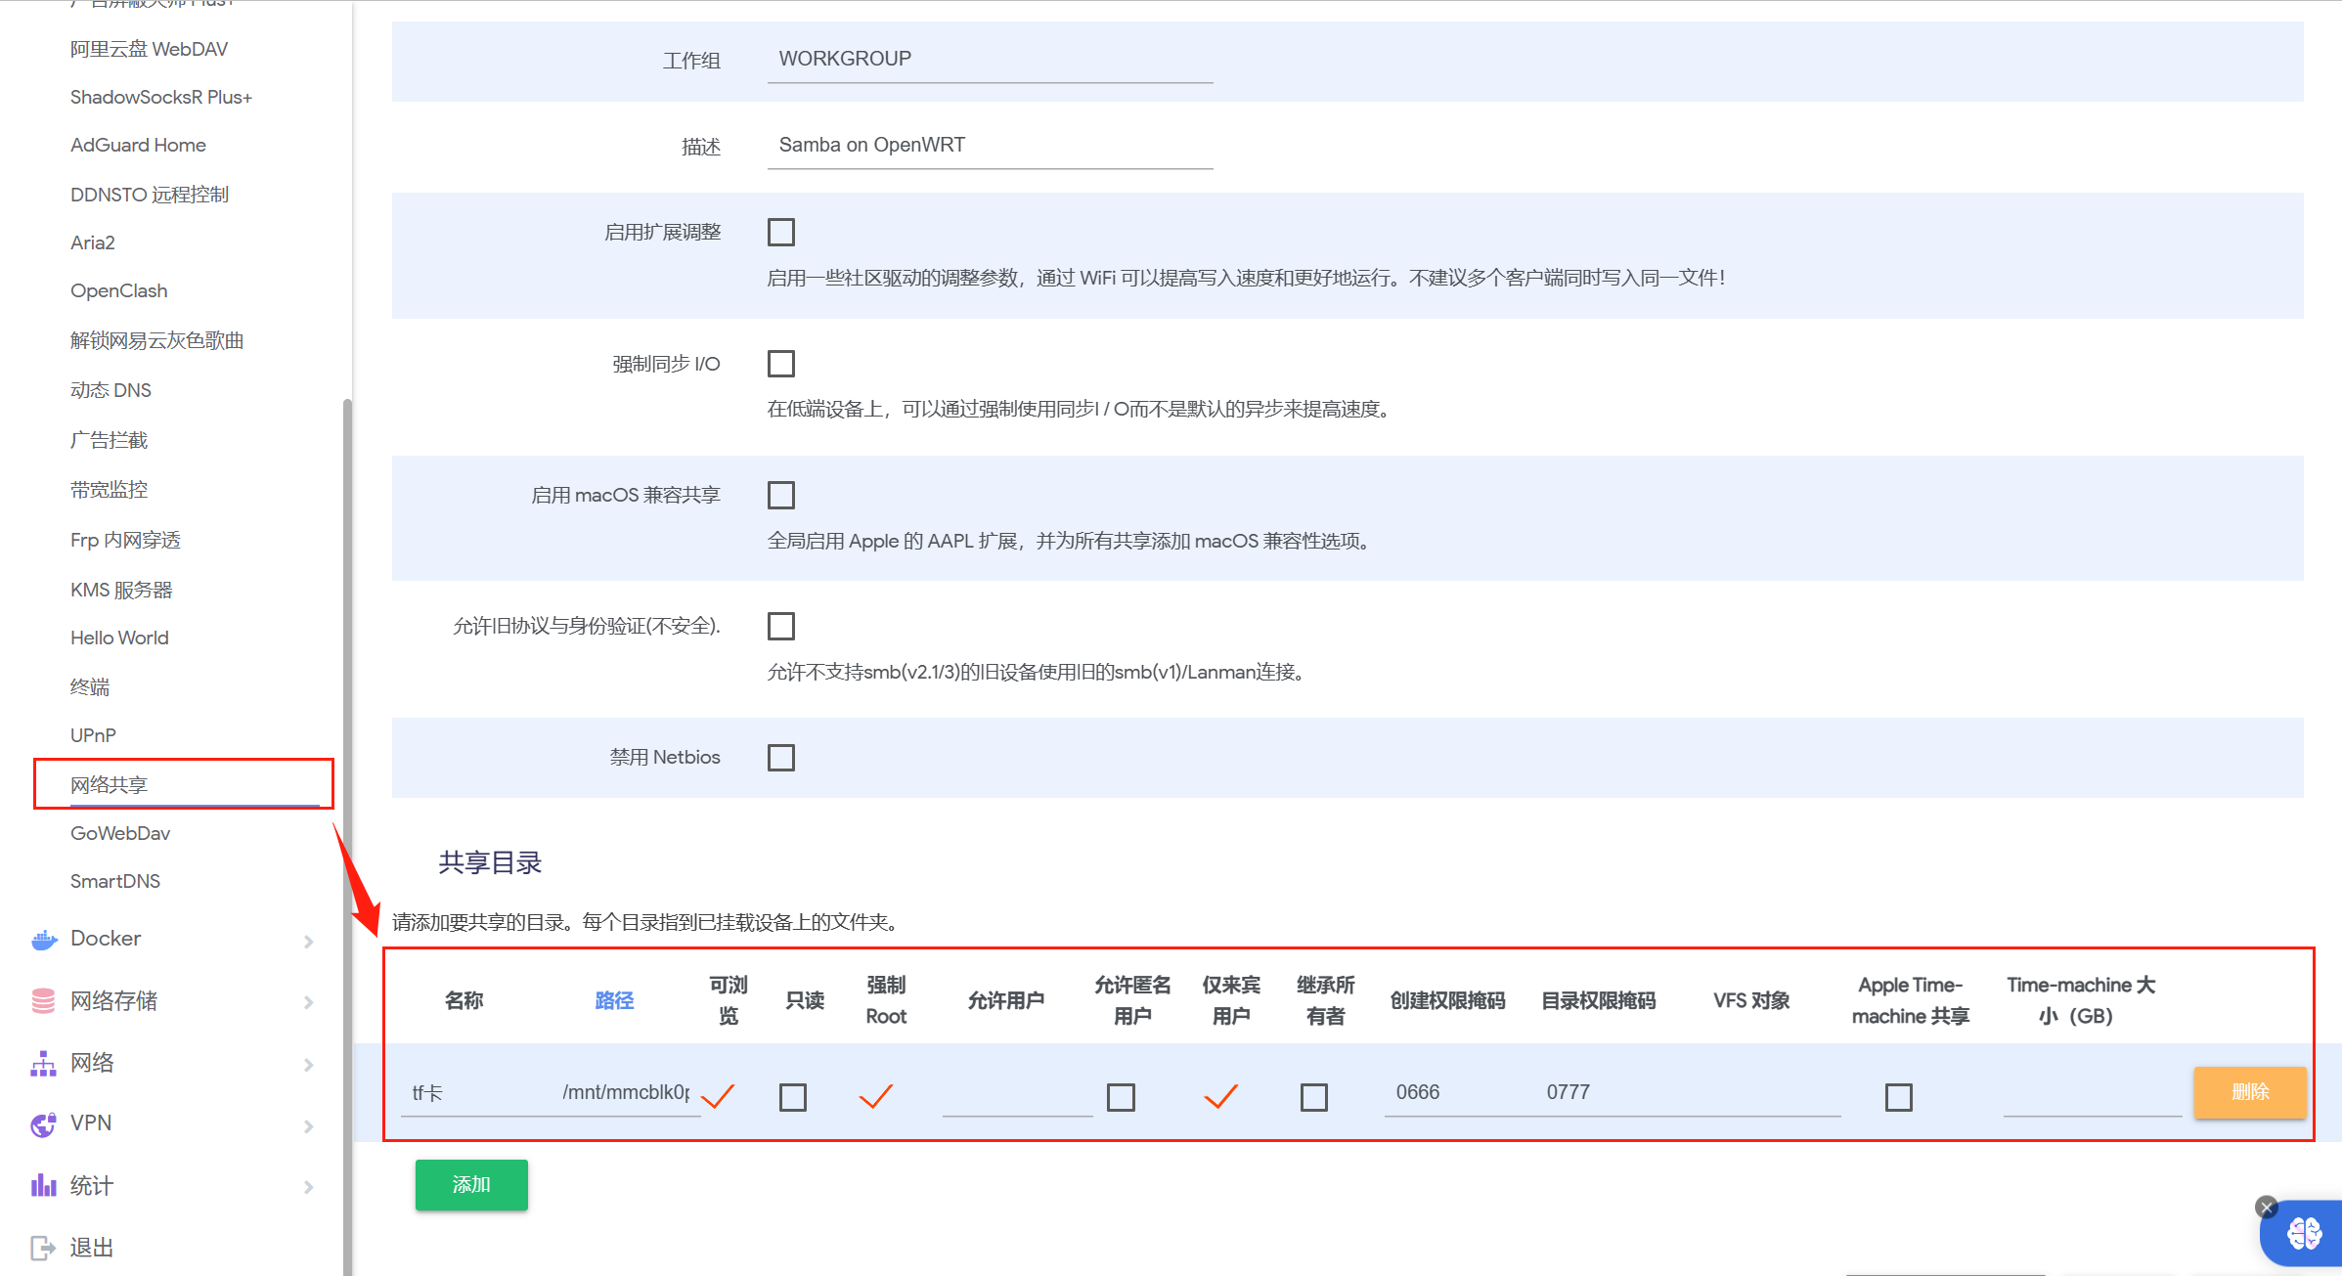The width and height of the screenshot is (2342, 1276).
Task: Expand the Docker menu chevron
Action: pos(309,942)
